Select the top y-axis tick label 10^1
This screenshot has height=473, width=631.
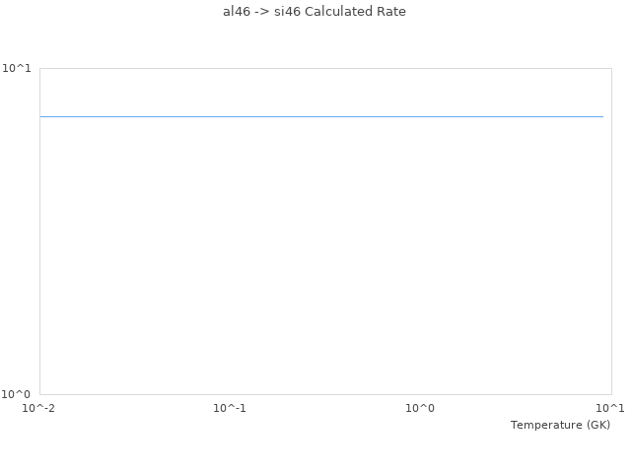coord(17,68)
